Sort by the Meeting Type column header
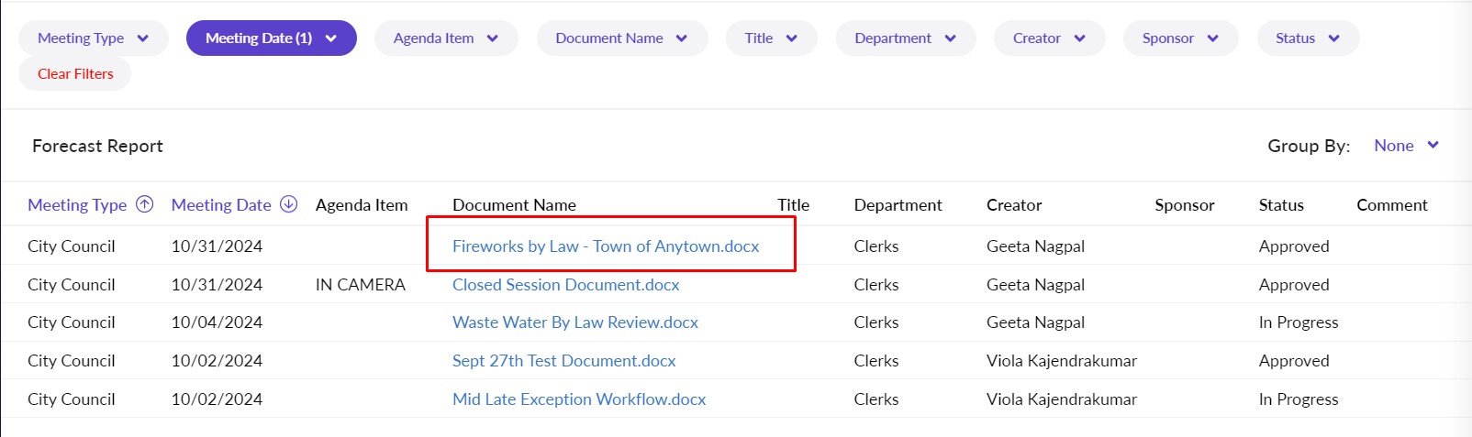Screen dimensions: 1472x437 coord(77,205)
